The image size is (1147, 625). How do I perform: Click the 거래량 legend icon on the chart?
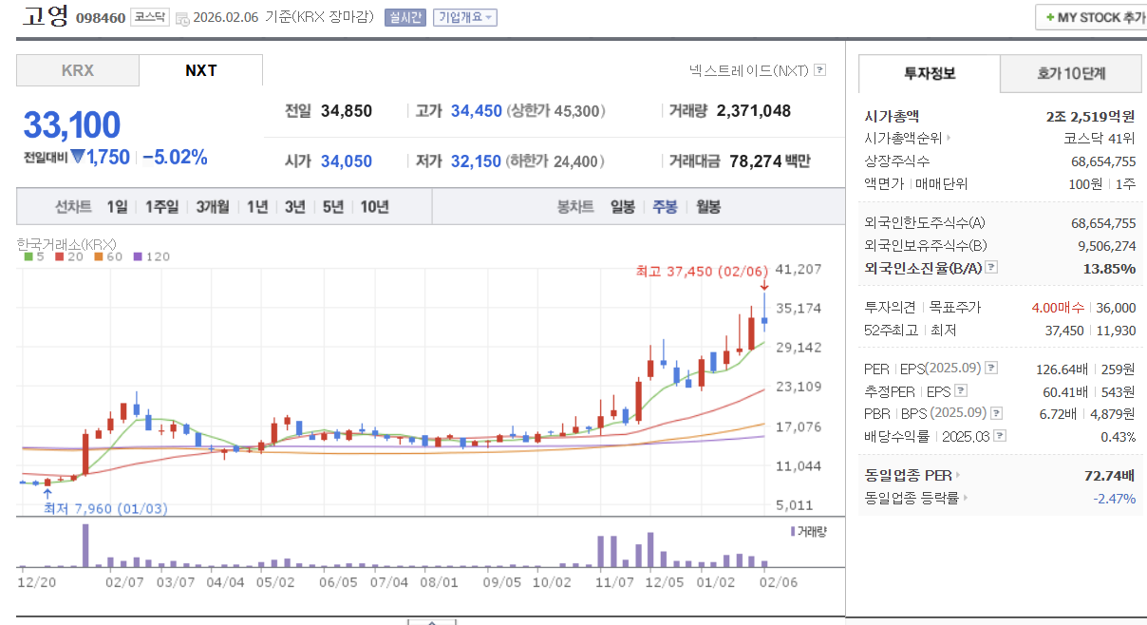tap(794, 532)
